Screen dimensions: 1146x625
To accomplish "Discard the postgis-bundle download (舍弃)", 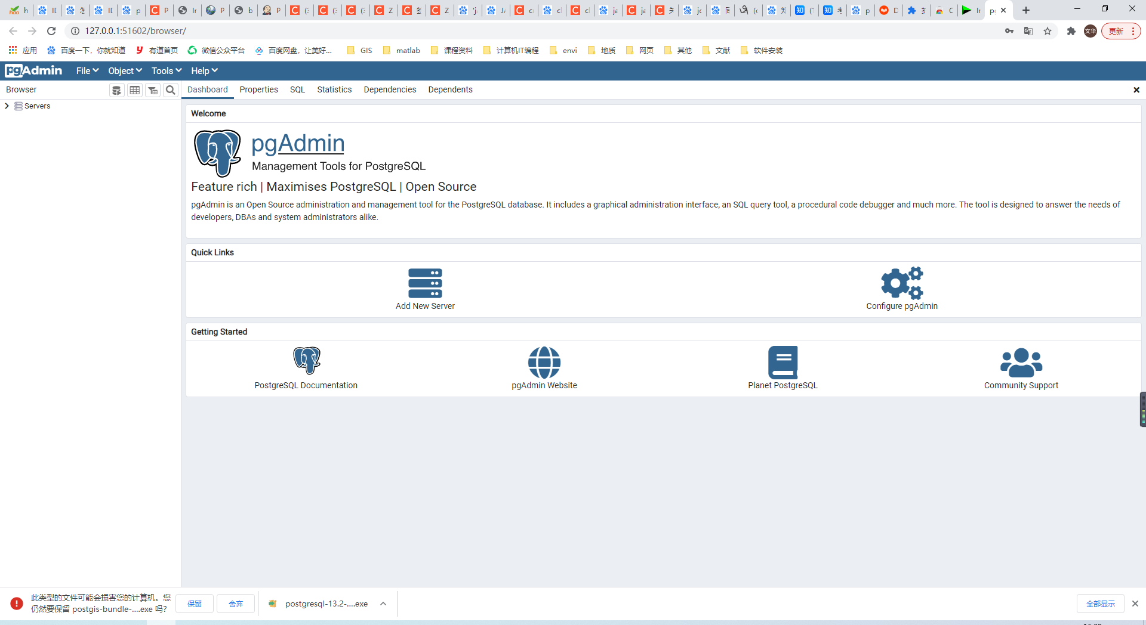I will [x=236, y=604].
